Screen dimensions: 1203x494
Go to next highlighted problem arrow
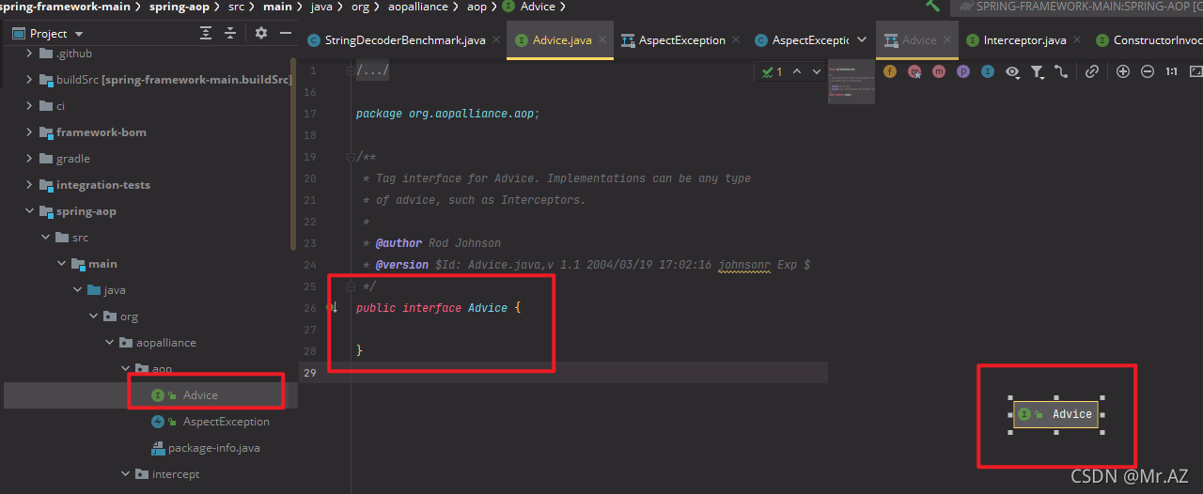817,71
